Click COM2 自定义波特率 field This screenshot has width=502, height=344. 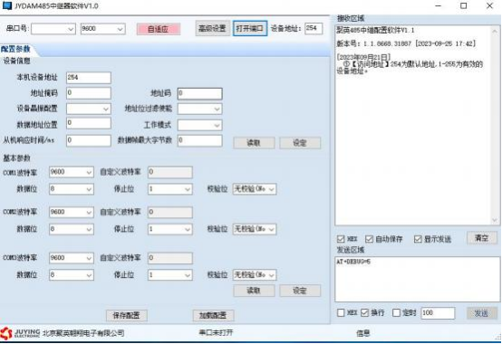point(170,212)
